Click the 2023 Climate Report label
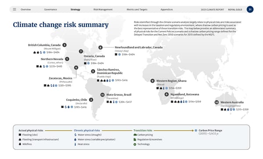 click(212, 10)
